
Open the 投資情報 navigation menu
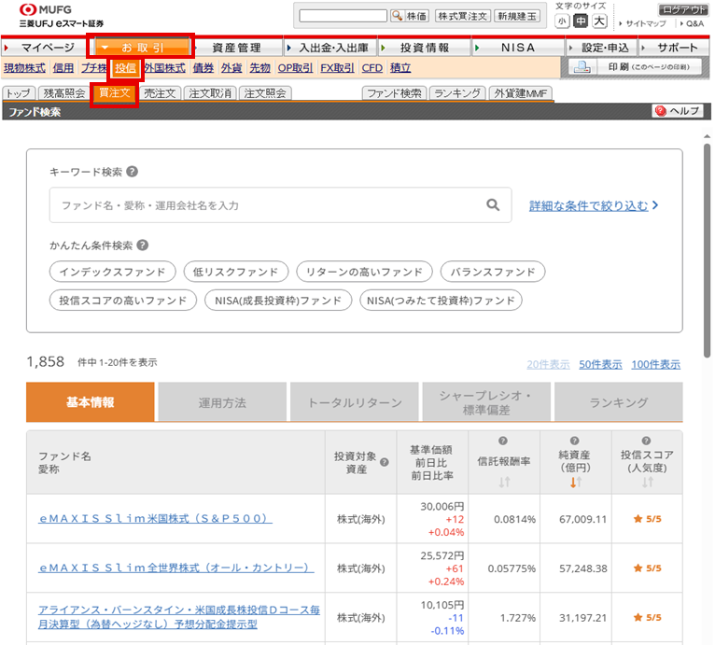click(x=424, y=48)
